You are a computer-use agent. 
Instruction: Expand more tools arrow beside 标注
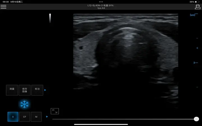coord(45,90)
